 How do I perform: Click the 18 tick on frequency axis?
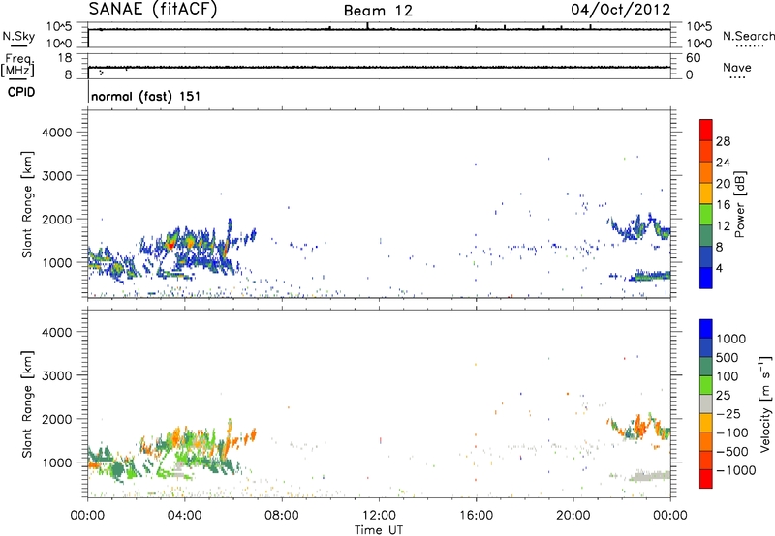click(x=65, y=58)
